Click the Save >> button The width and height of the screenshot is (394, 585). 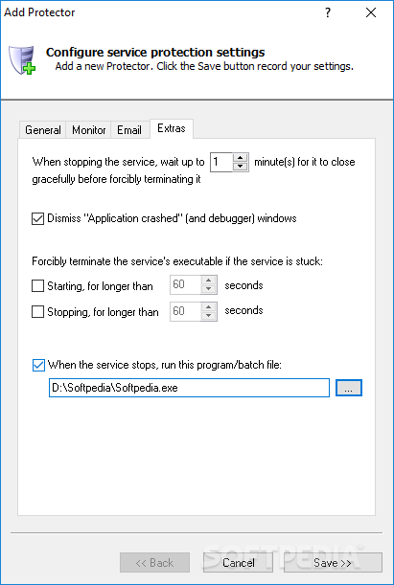pos(333,563)
